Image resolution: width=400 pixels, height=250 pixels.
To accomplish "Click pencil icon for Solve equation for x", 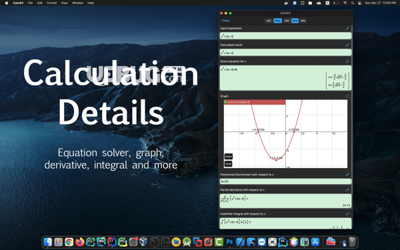I will (347, 61).
